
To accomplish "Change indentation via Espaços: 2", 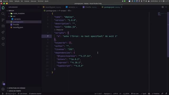I will tap(107, 94).
